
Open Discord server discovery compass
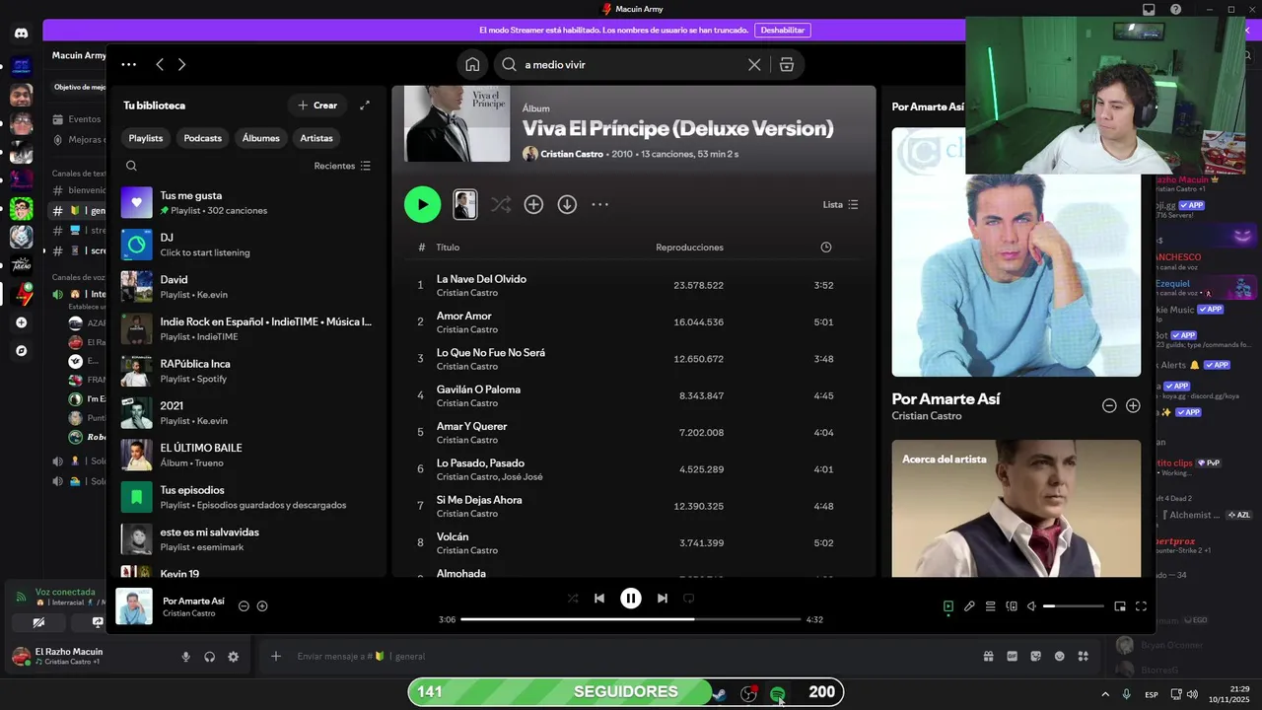[x=22, y=351]
